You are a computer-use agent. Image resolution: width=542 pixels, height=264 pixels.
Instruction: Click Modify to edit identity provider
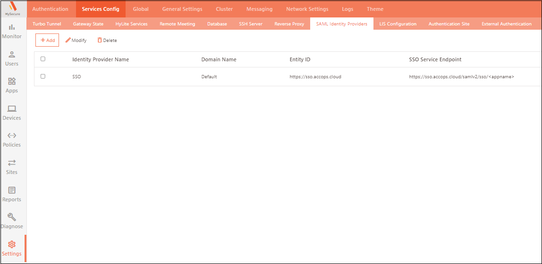(76, 41)
